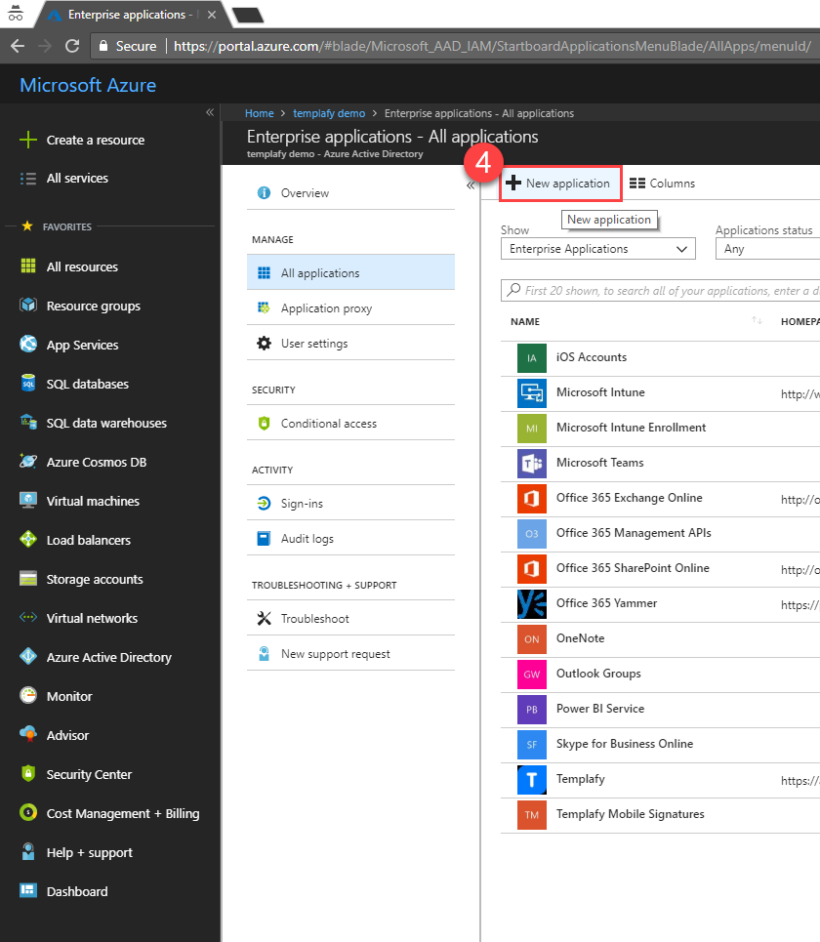Screen dimensions: 820x942
Task: Open Skype for Business Online application
Action: [660, 745]
